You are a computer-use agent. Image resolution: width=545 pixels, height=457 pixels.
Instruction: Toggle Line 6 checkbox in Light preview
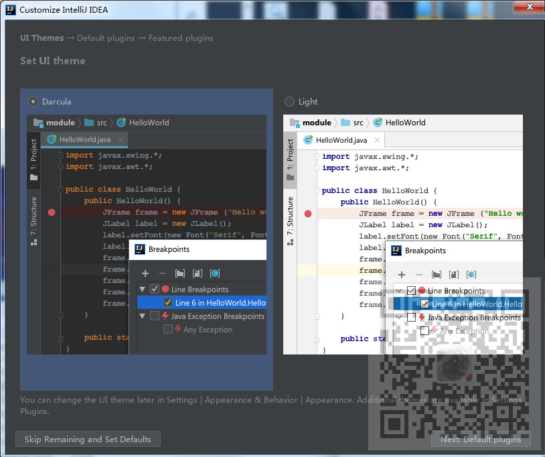click(x=424, y=304)
